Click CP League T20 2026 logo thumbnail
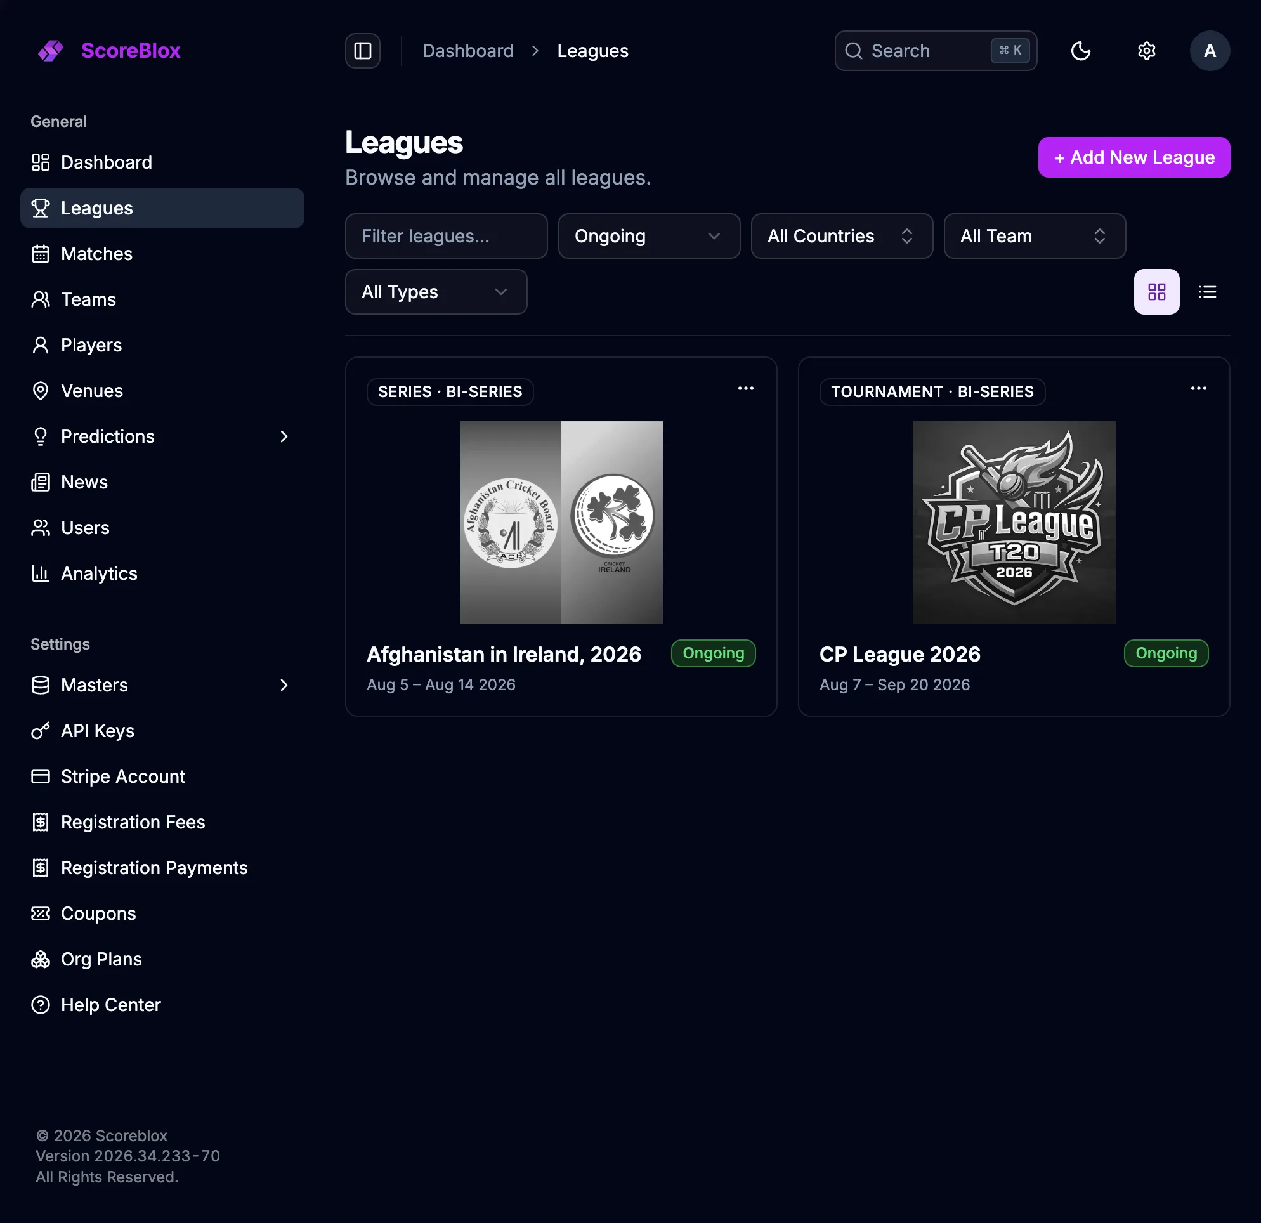Viewport: 1261px width, 1223px height. point(1014,523)
